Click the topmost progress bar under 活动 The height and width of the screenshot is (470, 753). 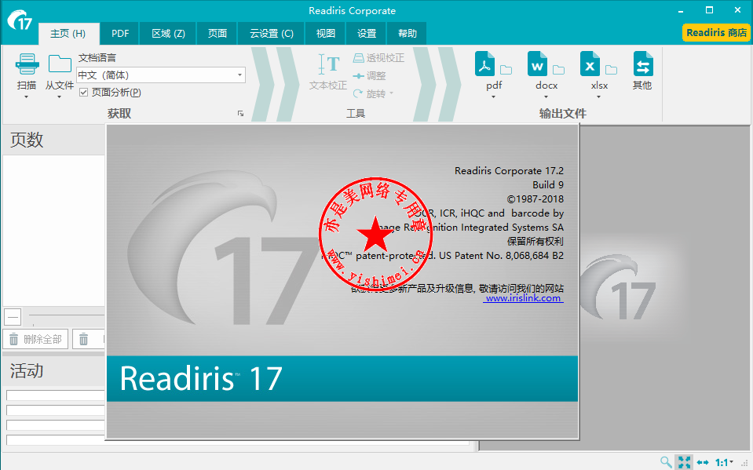tap(55, 395)
